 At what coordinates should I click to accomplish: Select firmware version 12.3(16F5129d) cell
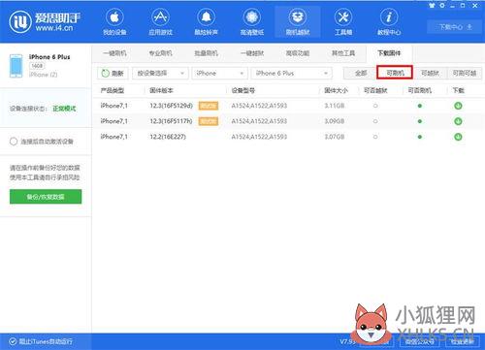[171, 106]
